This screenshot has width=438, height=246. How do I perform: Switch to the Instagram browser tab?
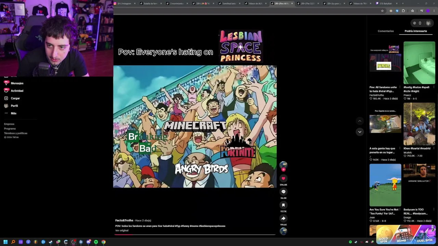[x=125, y=3]
